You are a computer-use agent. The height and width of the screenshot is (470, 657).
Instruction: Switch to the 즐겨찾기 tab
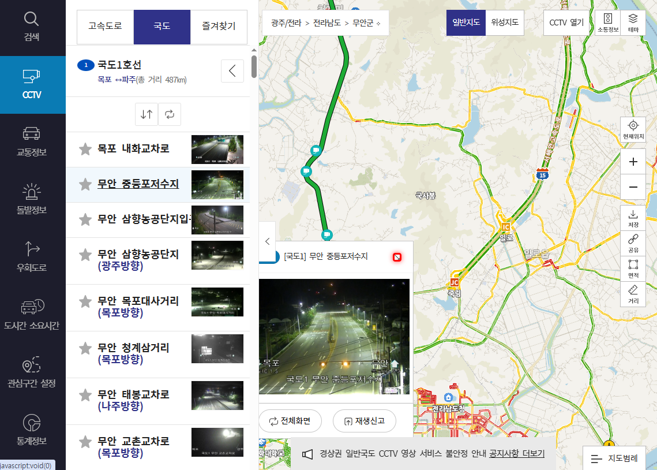[x=219, y=27]
